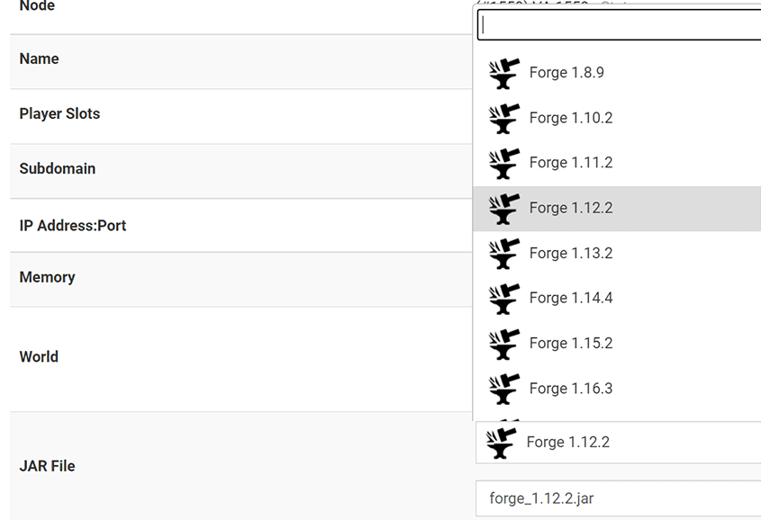Click the anvil icon beside Forge 1.16.3
The width and height of the screenshot is (761, 520).
pyautogui.click(x=504, y=389)
